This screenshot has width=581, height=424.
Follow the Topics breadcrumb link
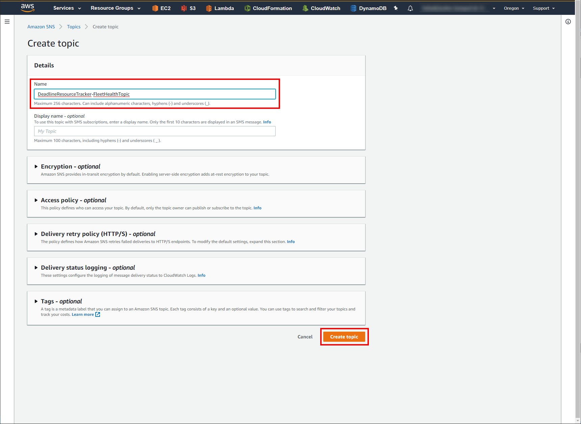[74, 27]
